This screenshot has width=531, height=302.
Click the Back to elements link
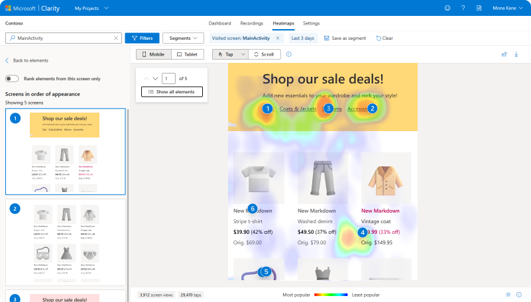click(x=27, y=61)
